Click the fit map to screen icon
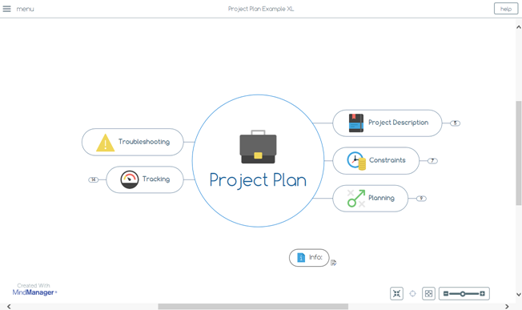 428,293
